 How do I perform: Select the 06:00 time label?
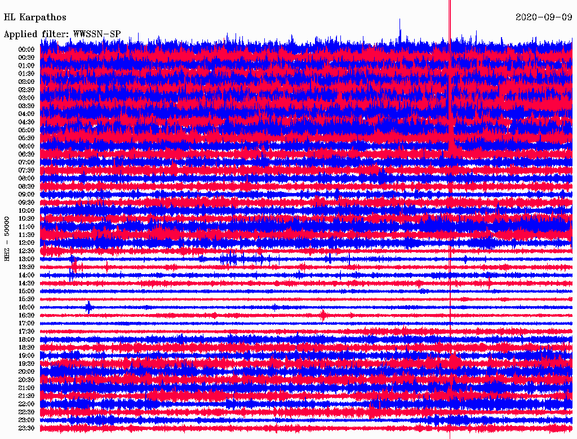click(x=26, y=146)
